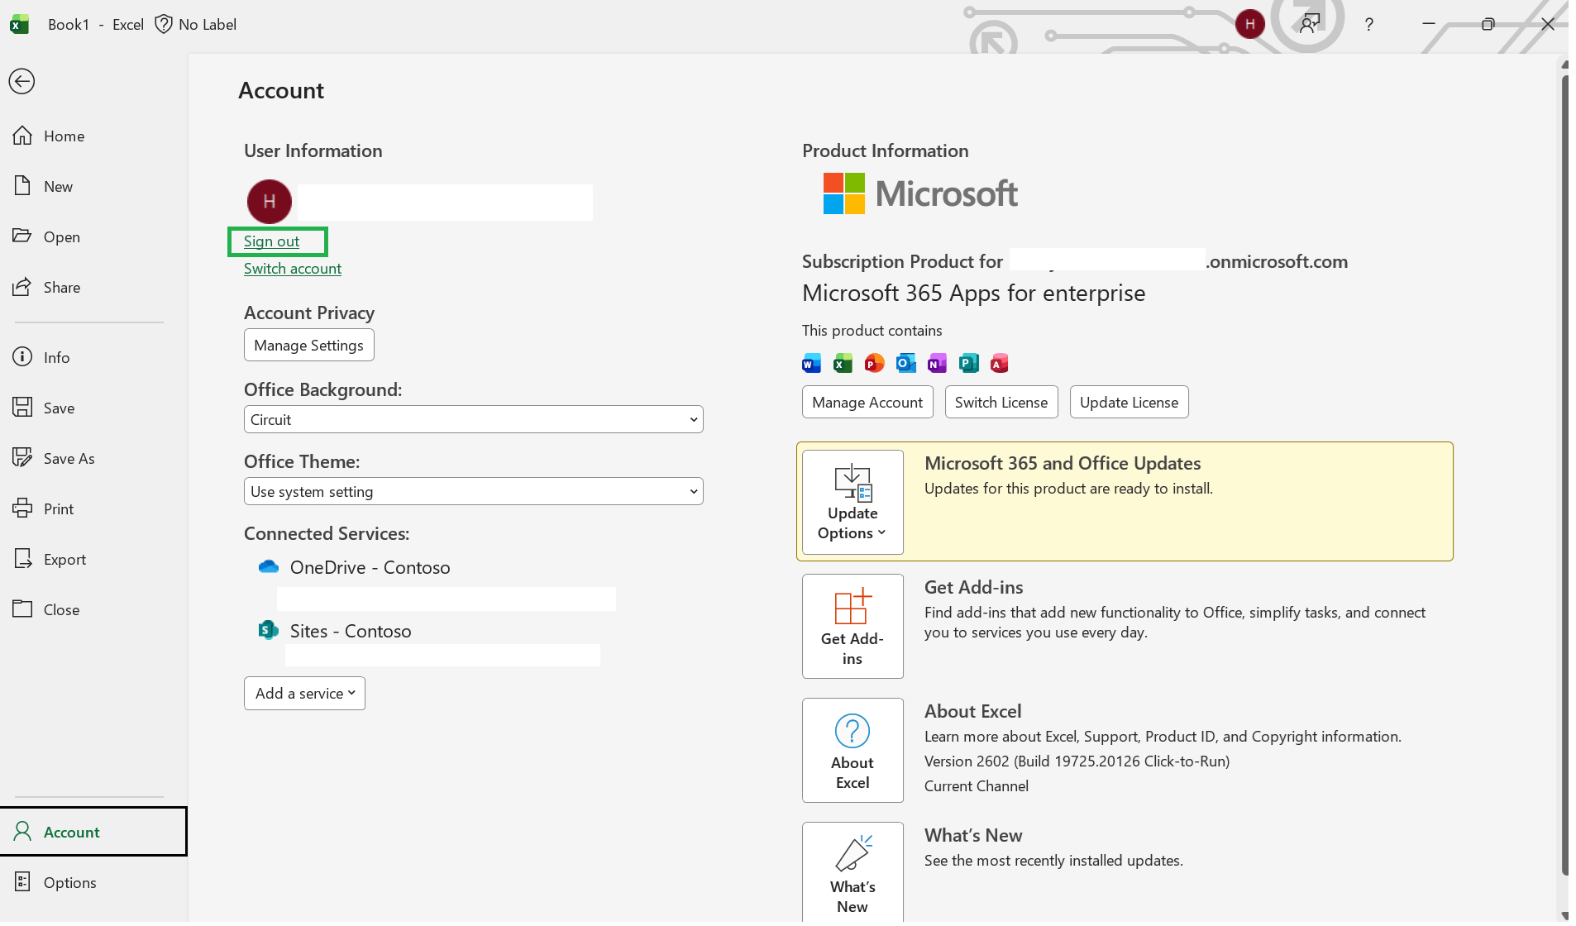Click the Outlook app icon
This screenshot has height=926, width=1576.
[x=905, y=363]
